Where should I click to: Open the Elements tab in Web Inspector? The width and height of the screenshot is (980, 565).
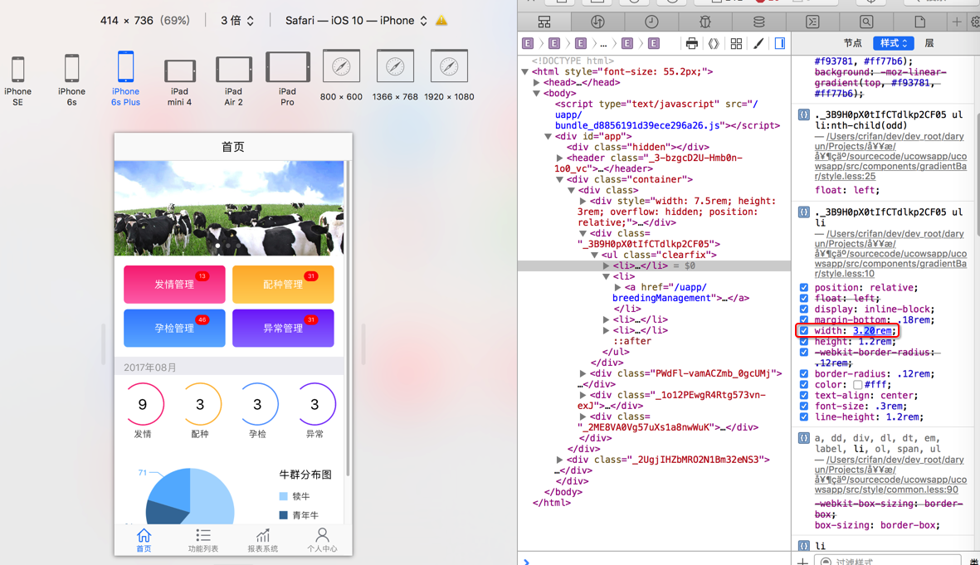point(544,22)
